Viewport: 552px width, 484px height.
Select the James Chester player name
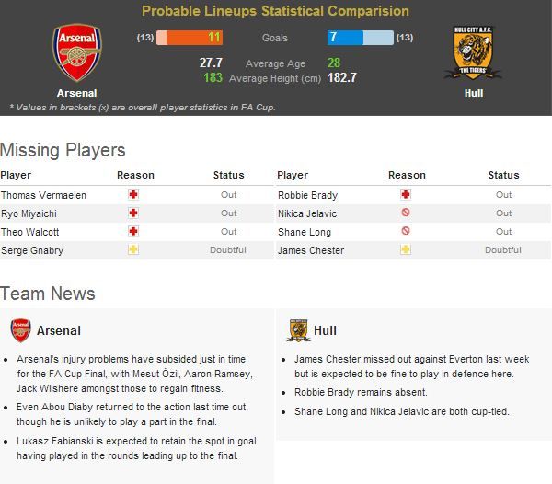(311, 250)
